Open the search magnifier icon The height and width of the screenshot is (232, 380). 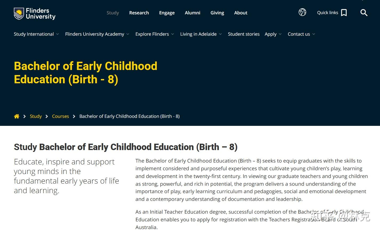364,13
